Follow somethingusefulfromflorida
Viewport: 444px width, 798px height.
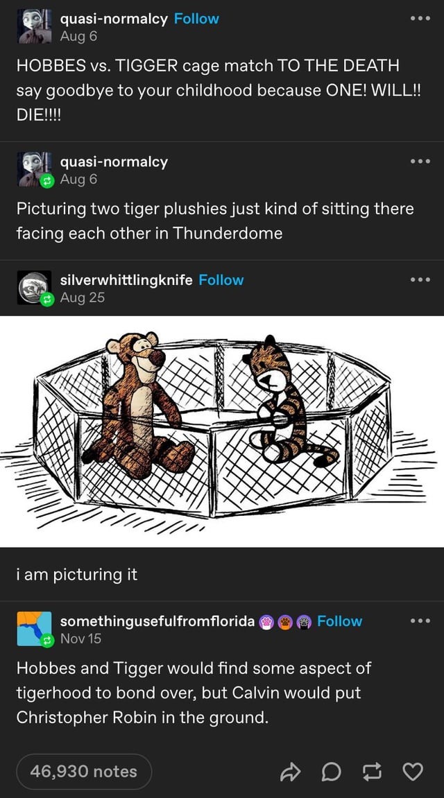[x=340, y=622]
